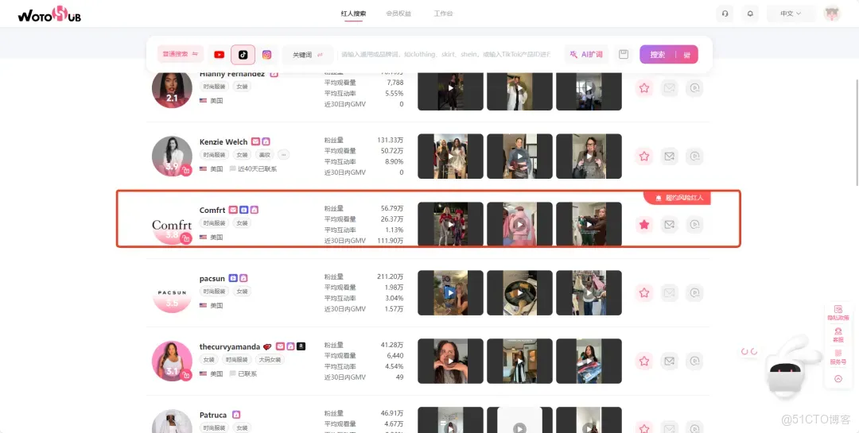Click the Patruca influencer name

pos(213,415)
